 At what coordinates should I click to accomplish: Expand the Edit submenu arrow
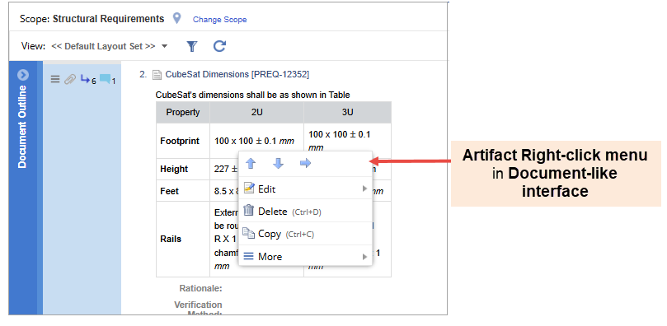click(364, 189)
